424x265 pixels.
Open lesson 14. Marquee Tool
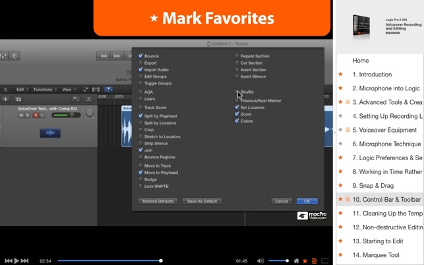[x=380, y=255]
